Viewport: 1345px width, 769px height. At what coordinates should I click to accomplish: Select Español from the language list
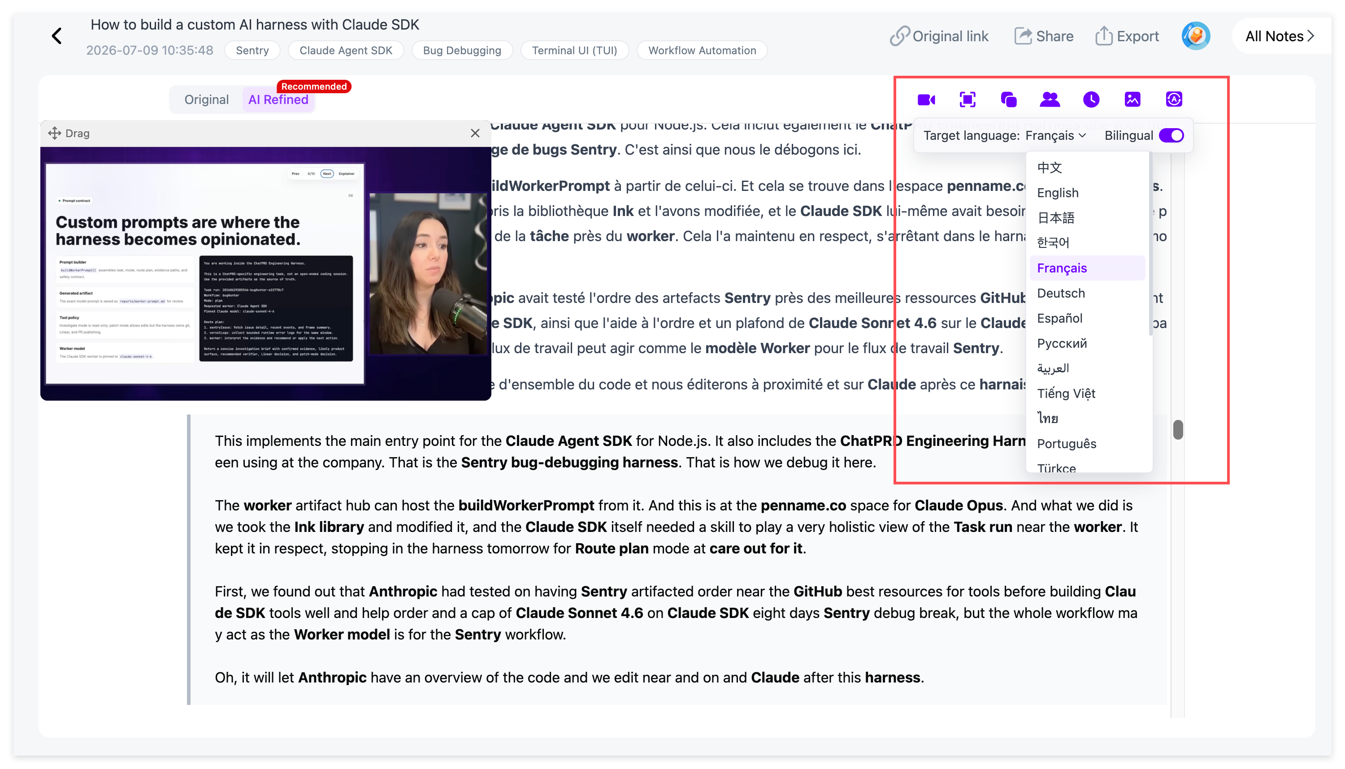(x=1087, y=318)
